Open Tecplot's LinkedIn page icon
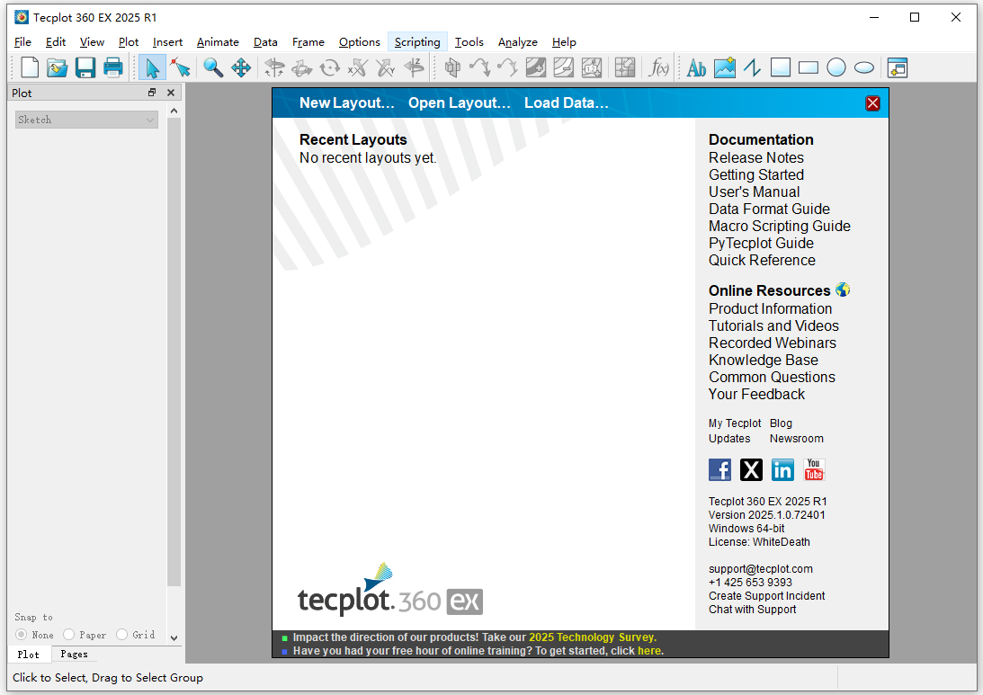Image resolution: width=983 pixels, height=695 pixels. click(x=782, y=468)
